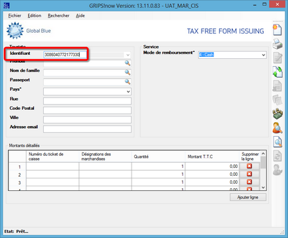Open the Fichier menu

pyautogui.click(x=14, y=16)
